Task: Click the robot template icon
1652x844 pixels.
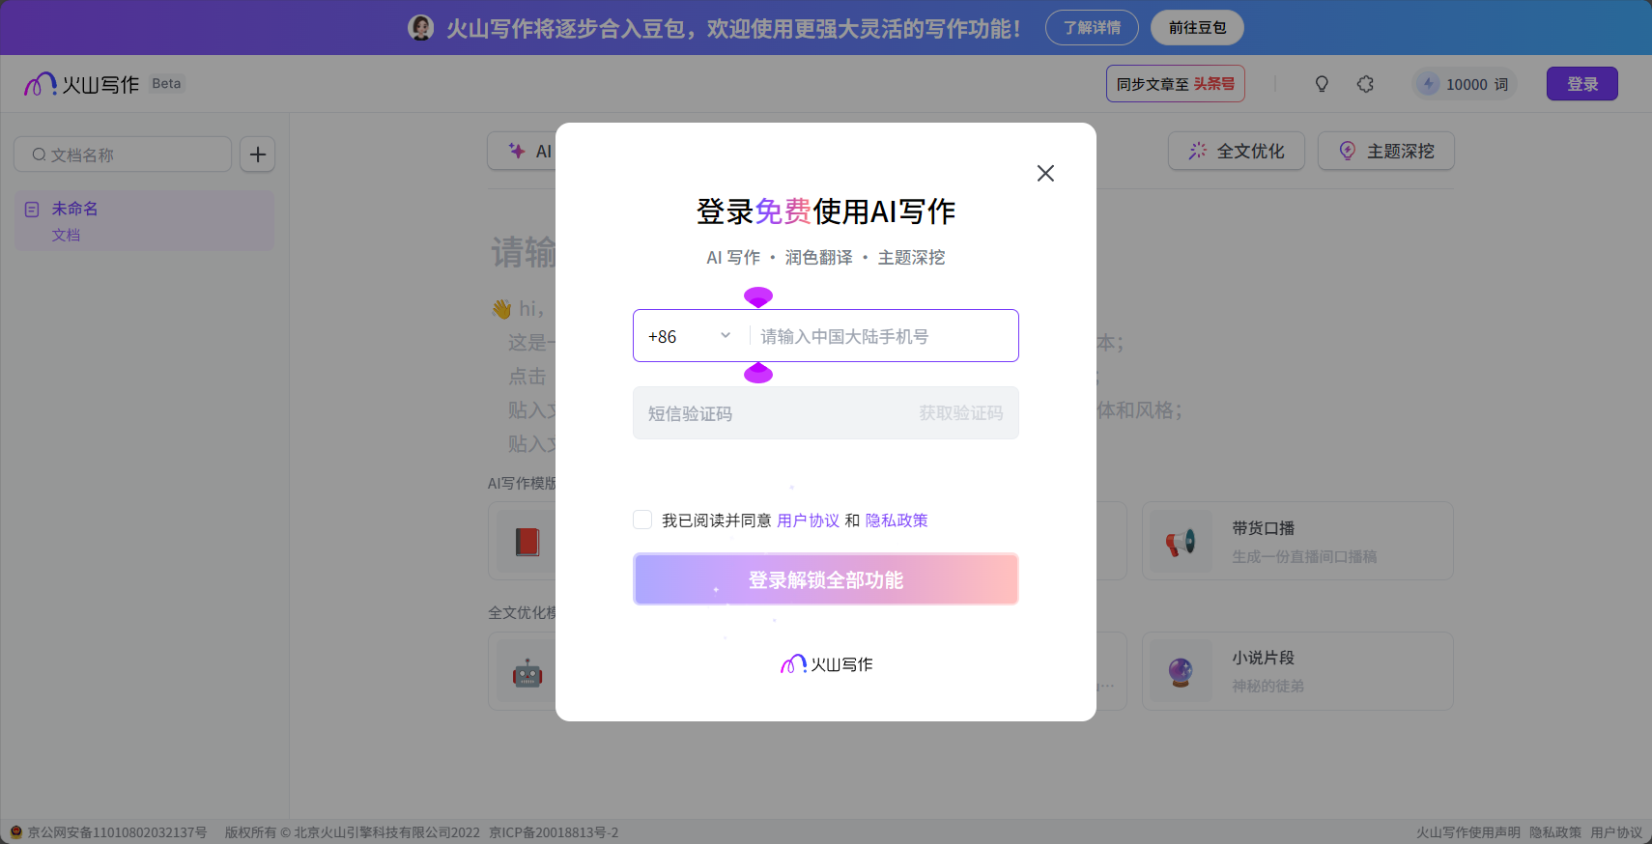Action: pos(527,671)
